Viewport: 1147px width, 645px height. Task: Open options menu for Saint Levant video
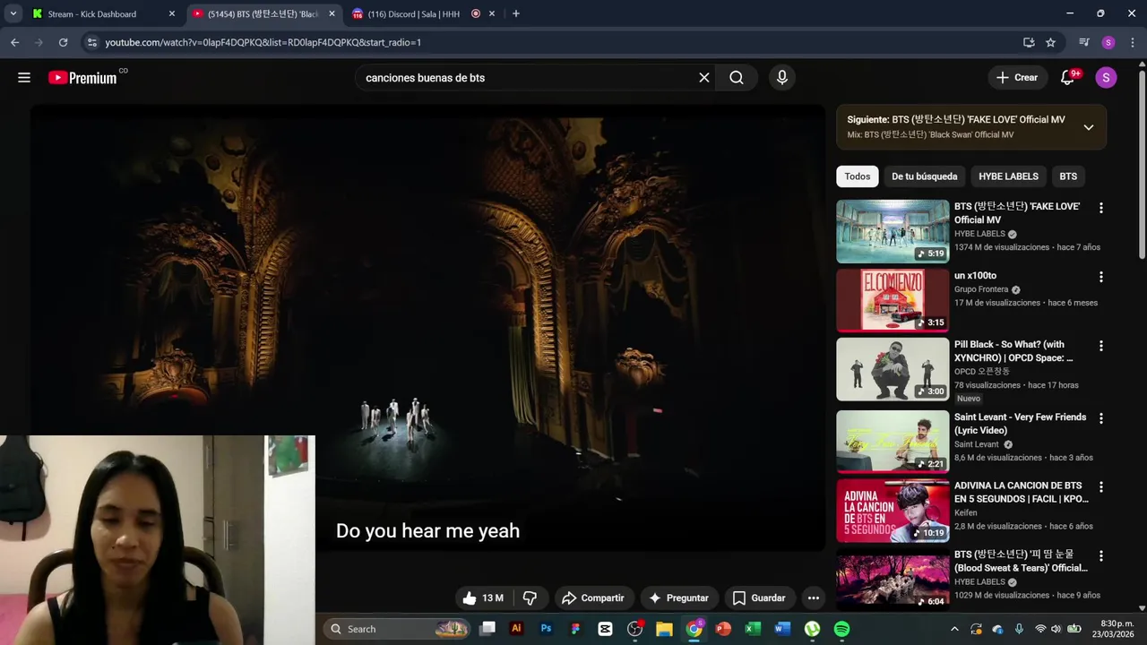tap(1101, 418)
